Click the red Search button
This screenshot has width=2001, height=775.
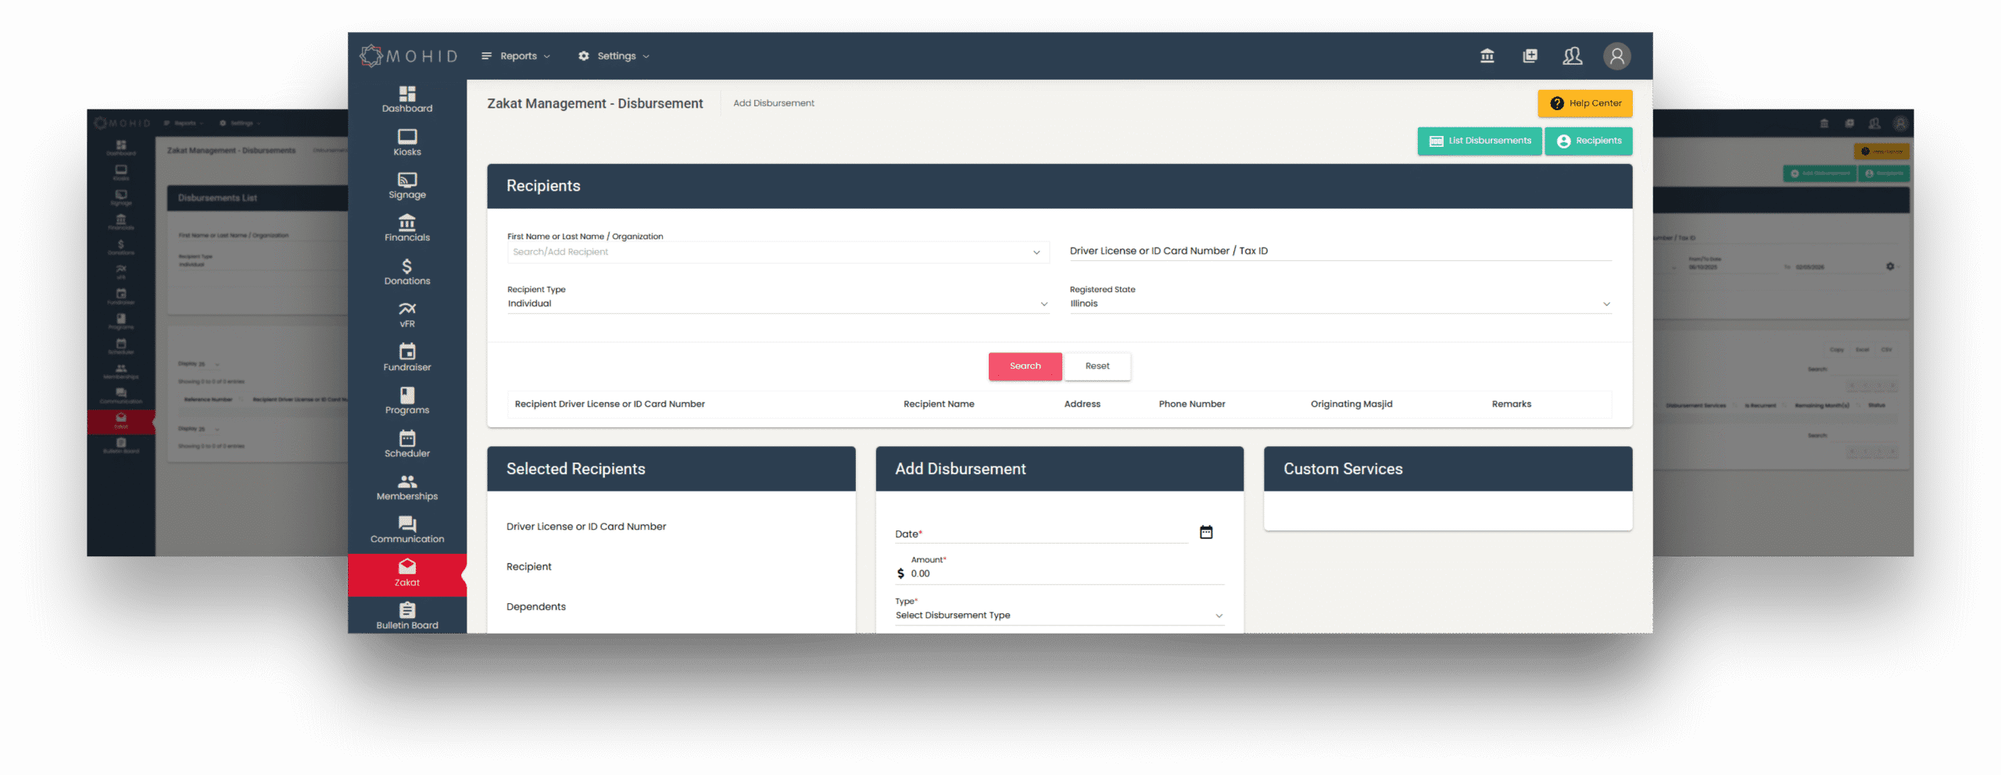[1025, 366]
